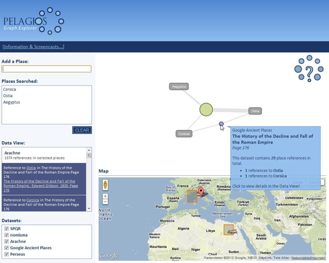Select the Ostia node in graph
Image resolution: width=329 pixels, height=263 pixels.
pyautogui.click(x=254, y=111)
